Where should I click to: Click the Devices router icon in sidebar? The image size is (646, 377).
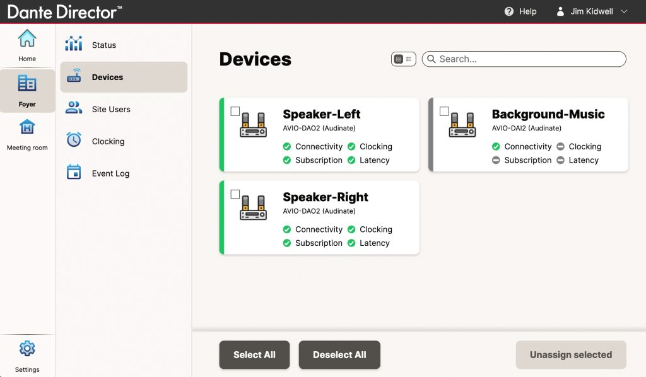[x=74, y=77]
